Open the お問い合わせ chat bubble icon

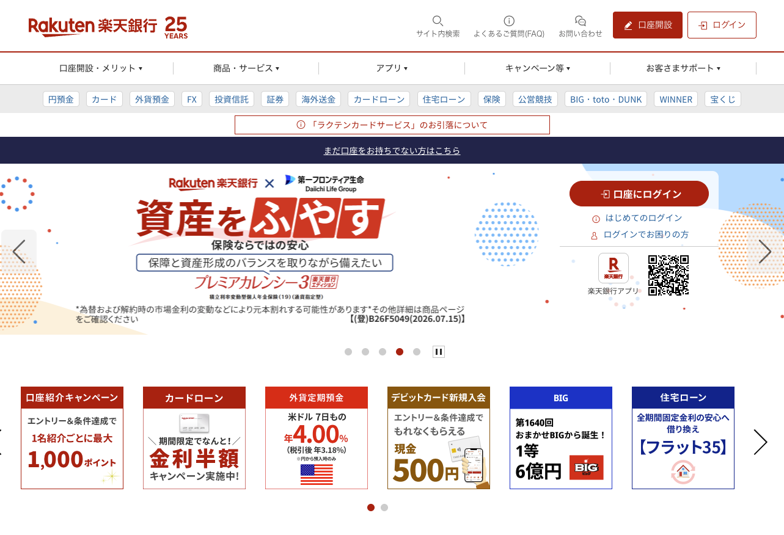pos(581,21)
